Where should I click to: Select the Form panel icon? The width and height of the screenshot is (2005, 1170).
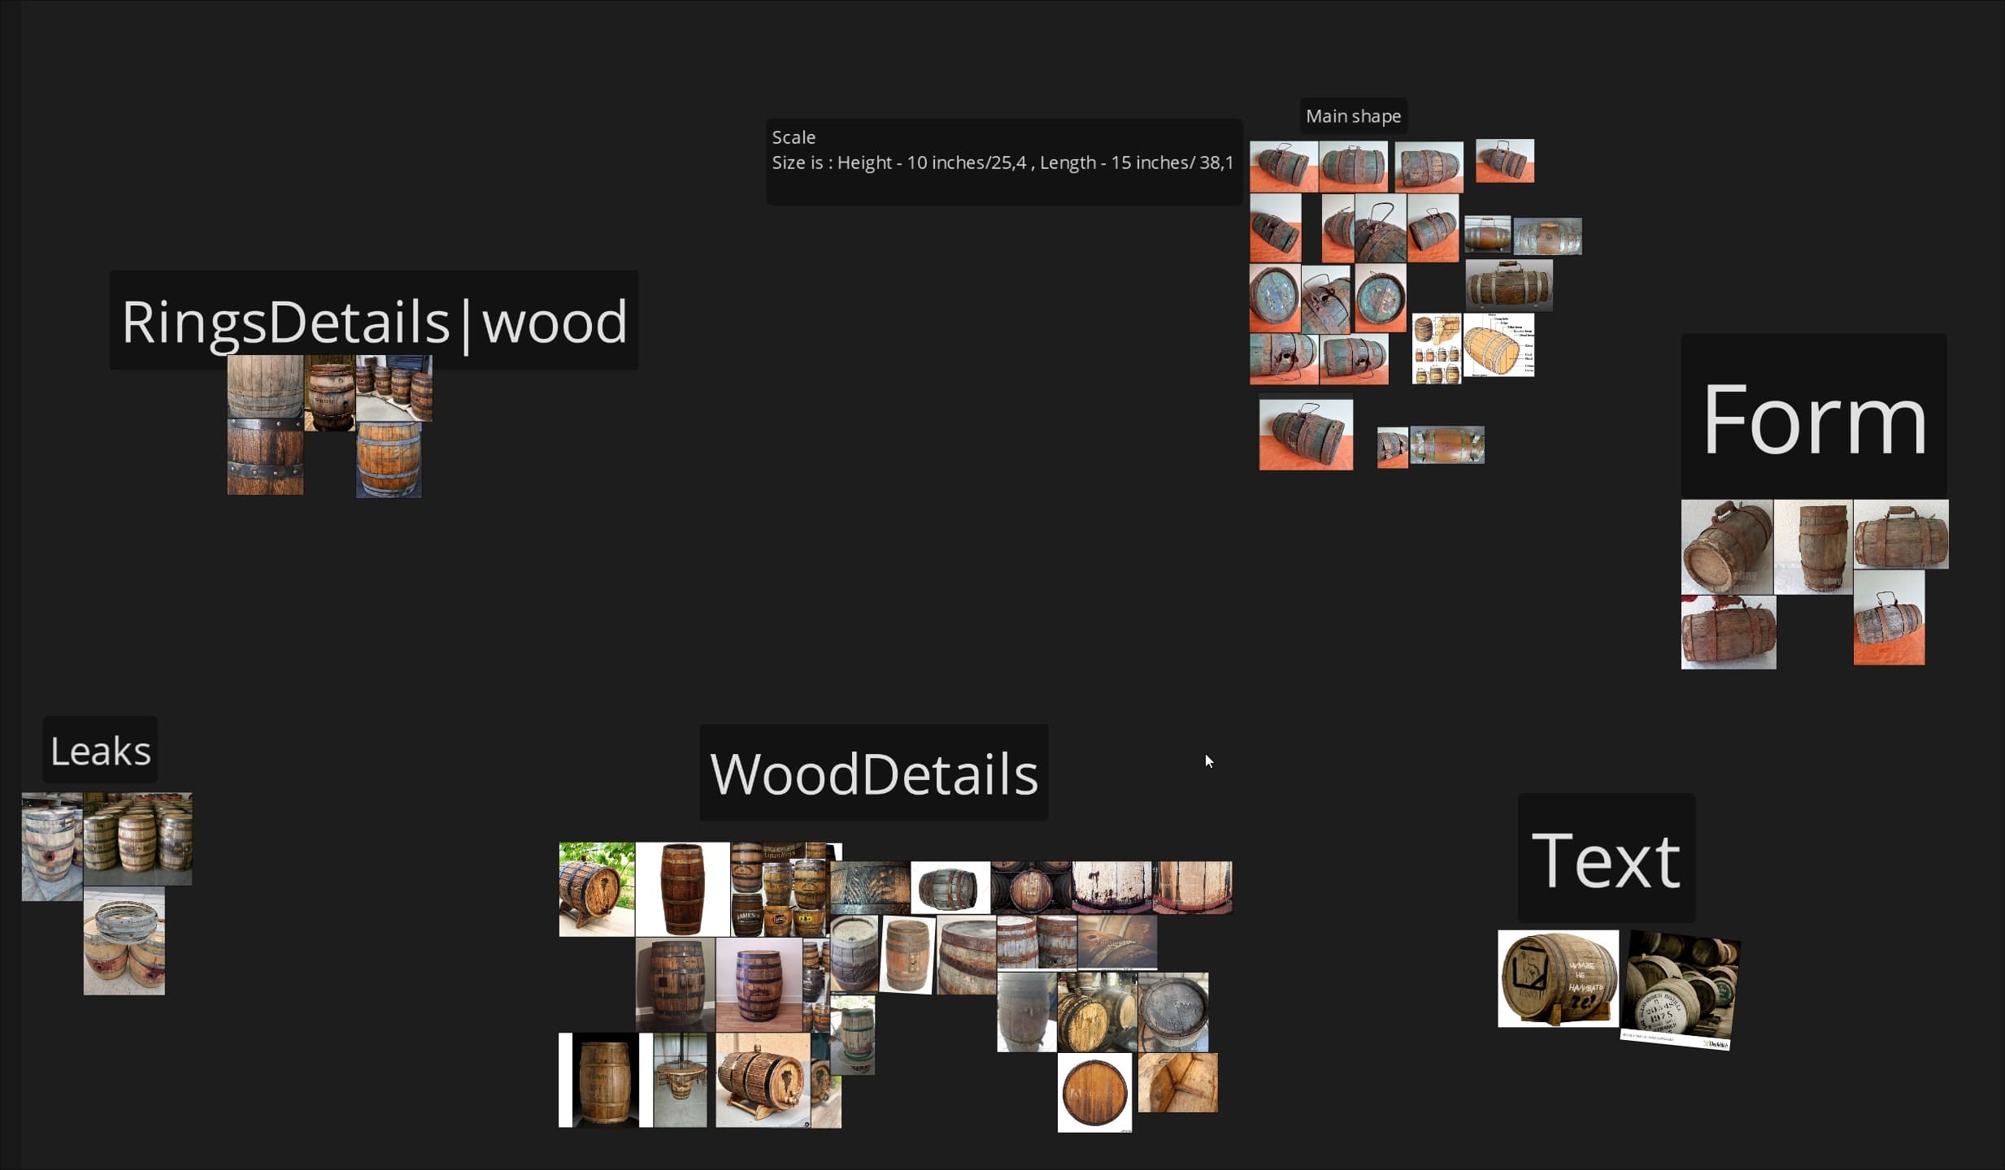point(1811,417)
